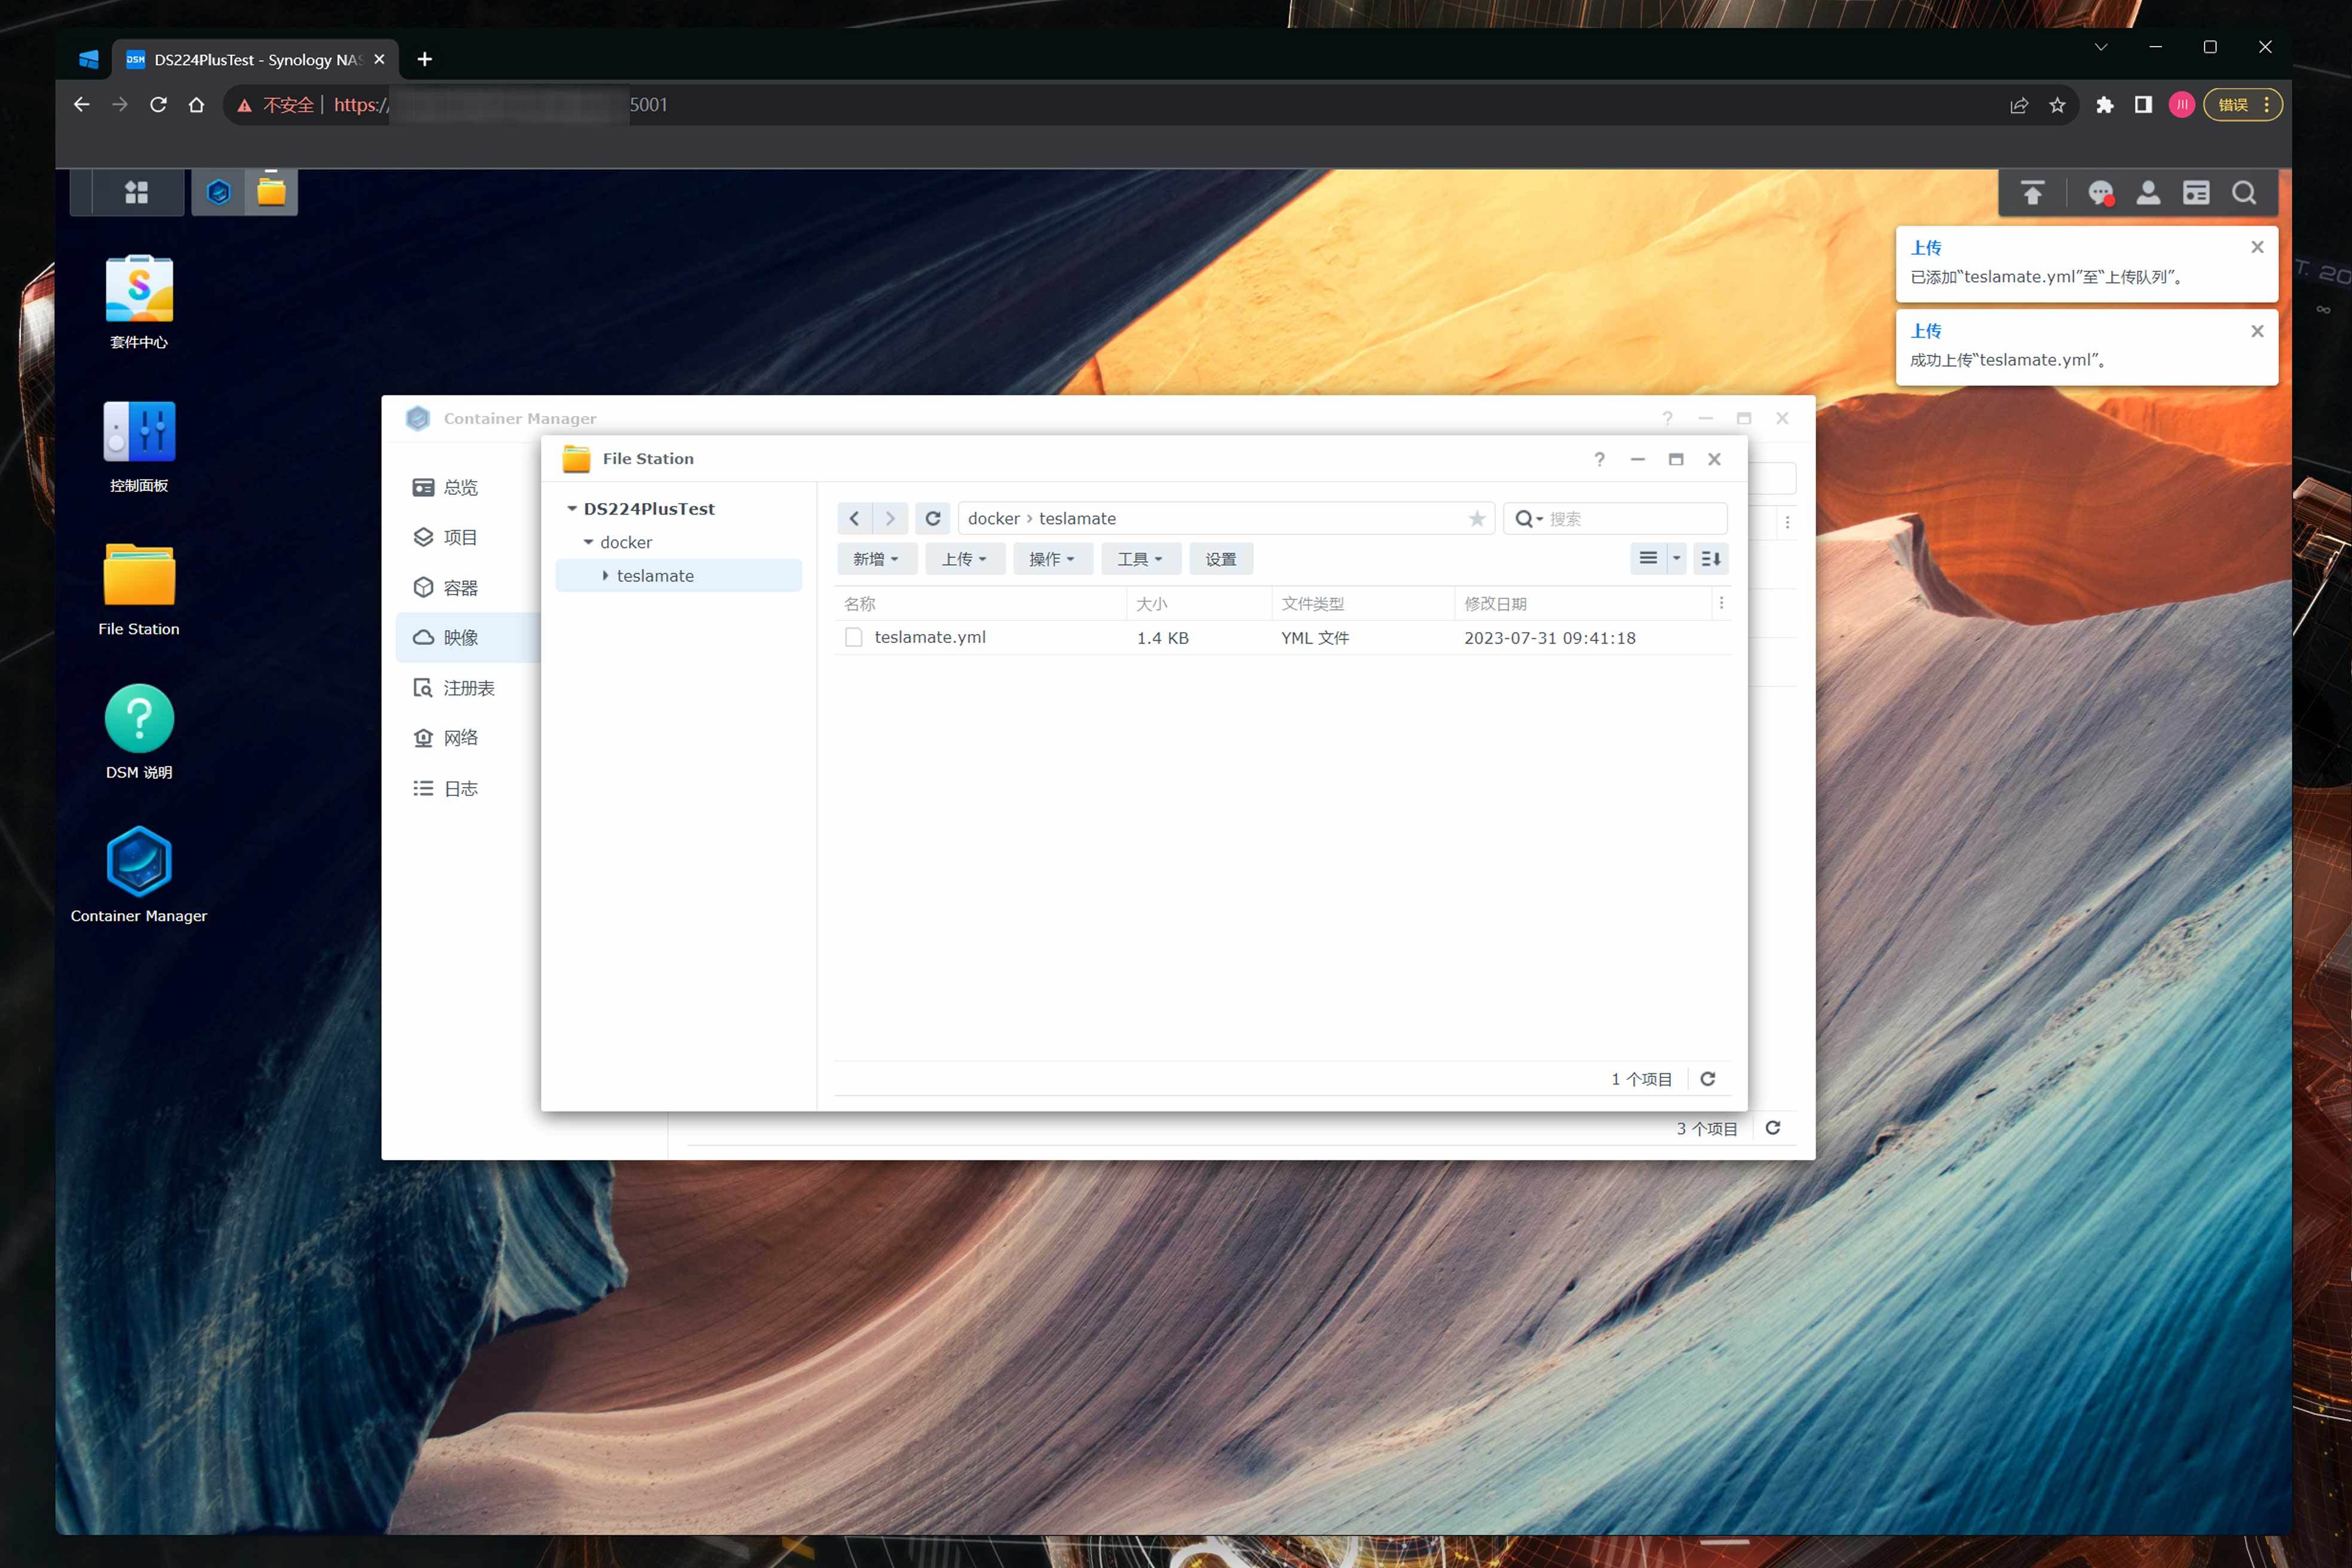Open the DSM widgets panel icon
Viewport: 2352px width, 1568px height.
pos(2196,193)
